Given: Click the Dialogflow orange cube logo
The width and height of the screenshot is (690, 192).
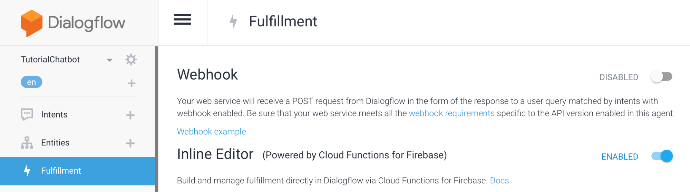Looking at the screenshot, I should pyautogui.click(x=31, y=23).
